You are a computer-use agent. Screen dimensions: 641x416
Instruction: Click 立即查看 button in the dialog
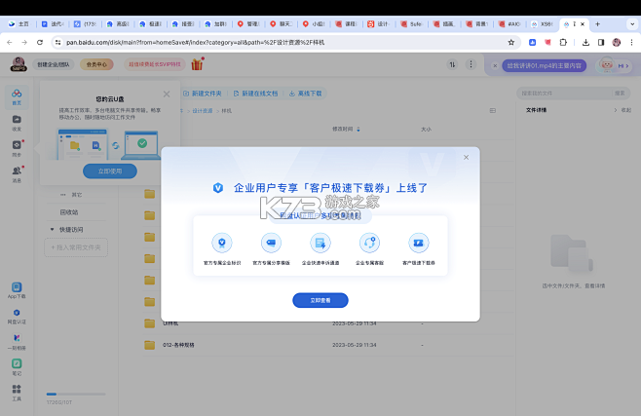(x=320, y=300)
